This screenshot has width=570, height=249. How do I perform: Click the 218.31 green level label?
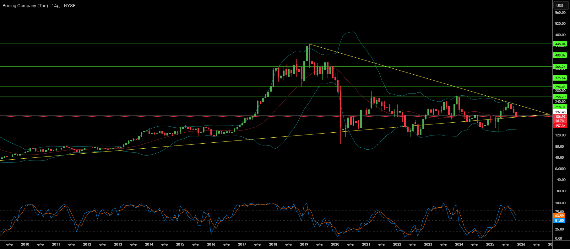coord(560,107)
